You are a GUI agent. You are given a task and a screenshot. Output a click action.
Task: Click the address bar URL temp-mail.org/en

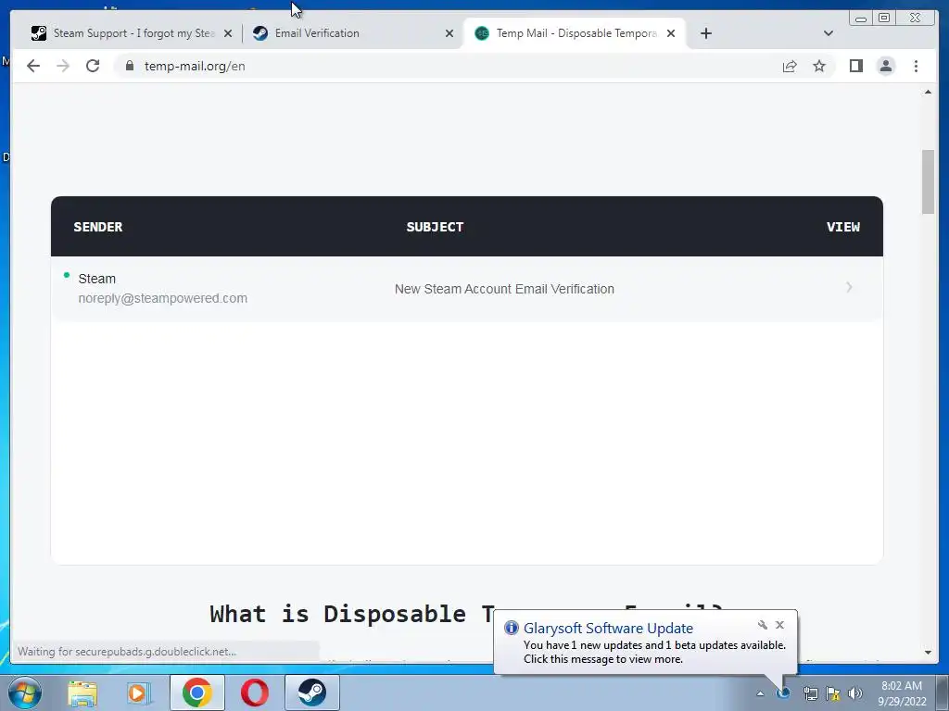pyautogui.click(x=195, y=66)
